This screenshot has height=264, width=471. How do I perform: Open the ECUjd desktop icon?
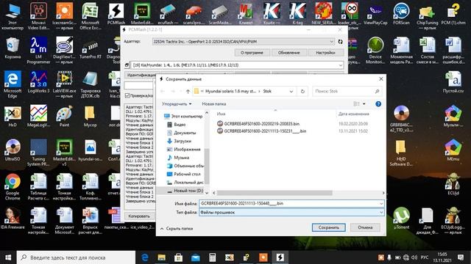pyautogui.click(x=453, y=184)
